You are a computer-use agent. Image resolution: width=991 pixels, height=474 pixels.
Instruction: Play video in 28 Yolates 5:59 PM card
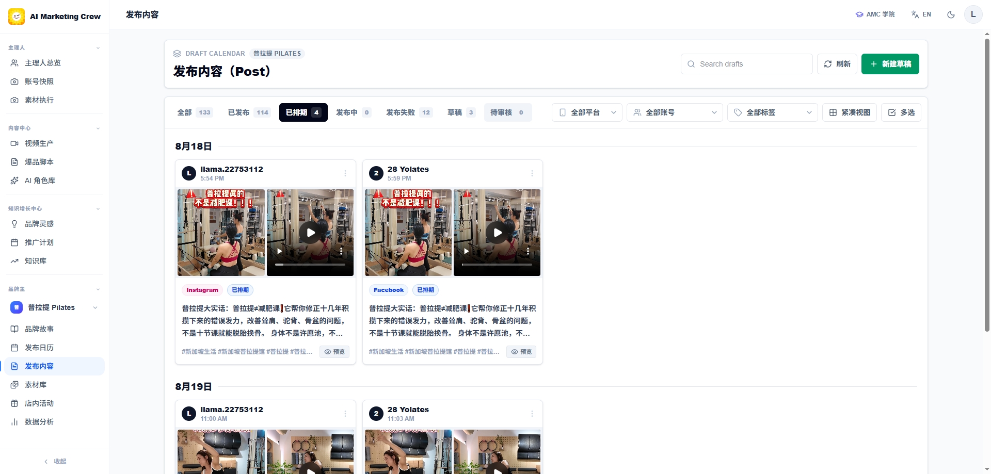coord(497,233)
